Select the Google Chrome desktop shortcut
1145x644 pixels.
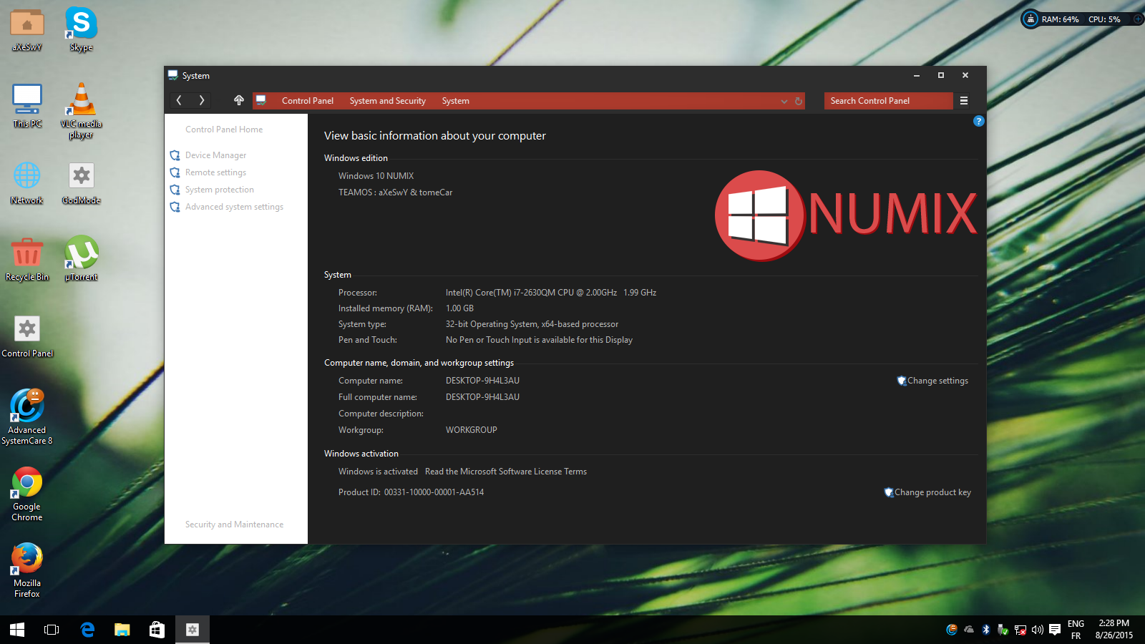[27, 494]
